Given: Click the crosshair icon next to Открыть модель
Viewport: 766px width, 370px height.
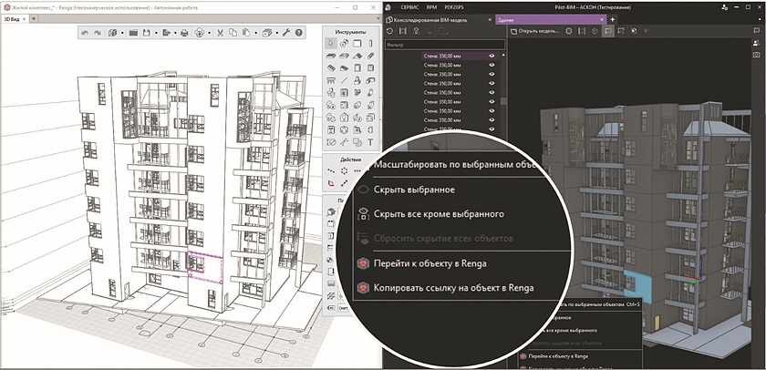Looking at the screenshot, I should (569, 31).
